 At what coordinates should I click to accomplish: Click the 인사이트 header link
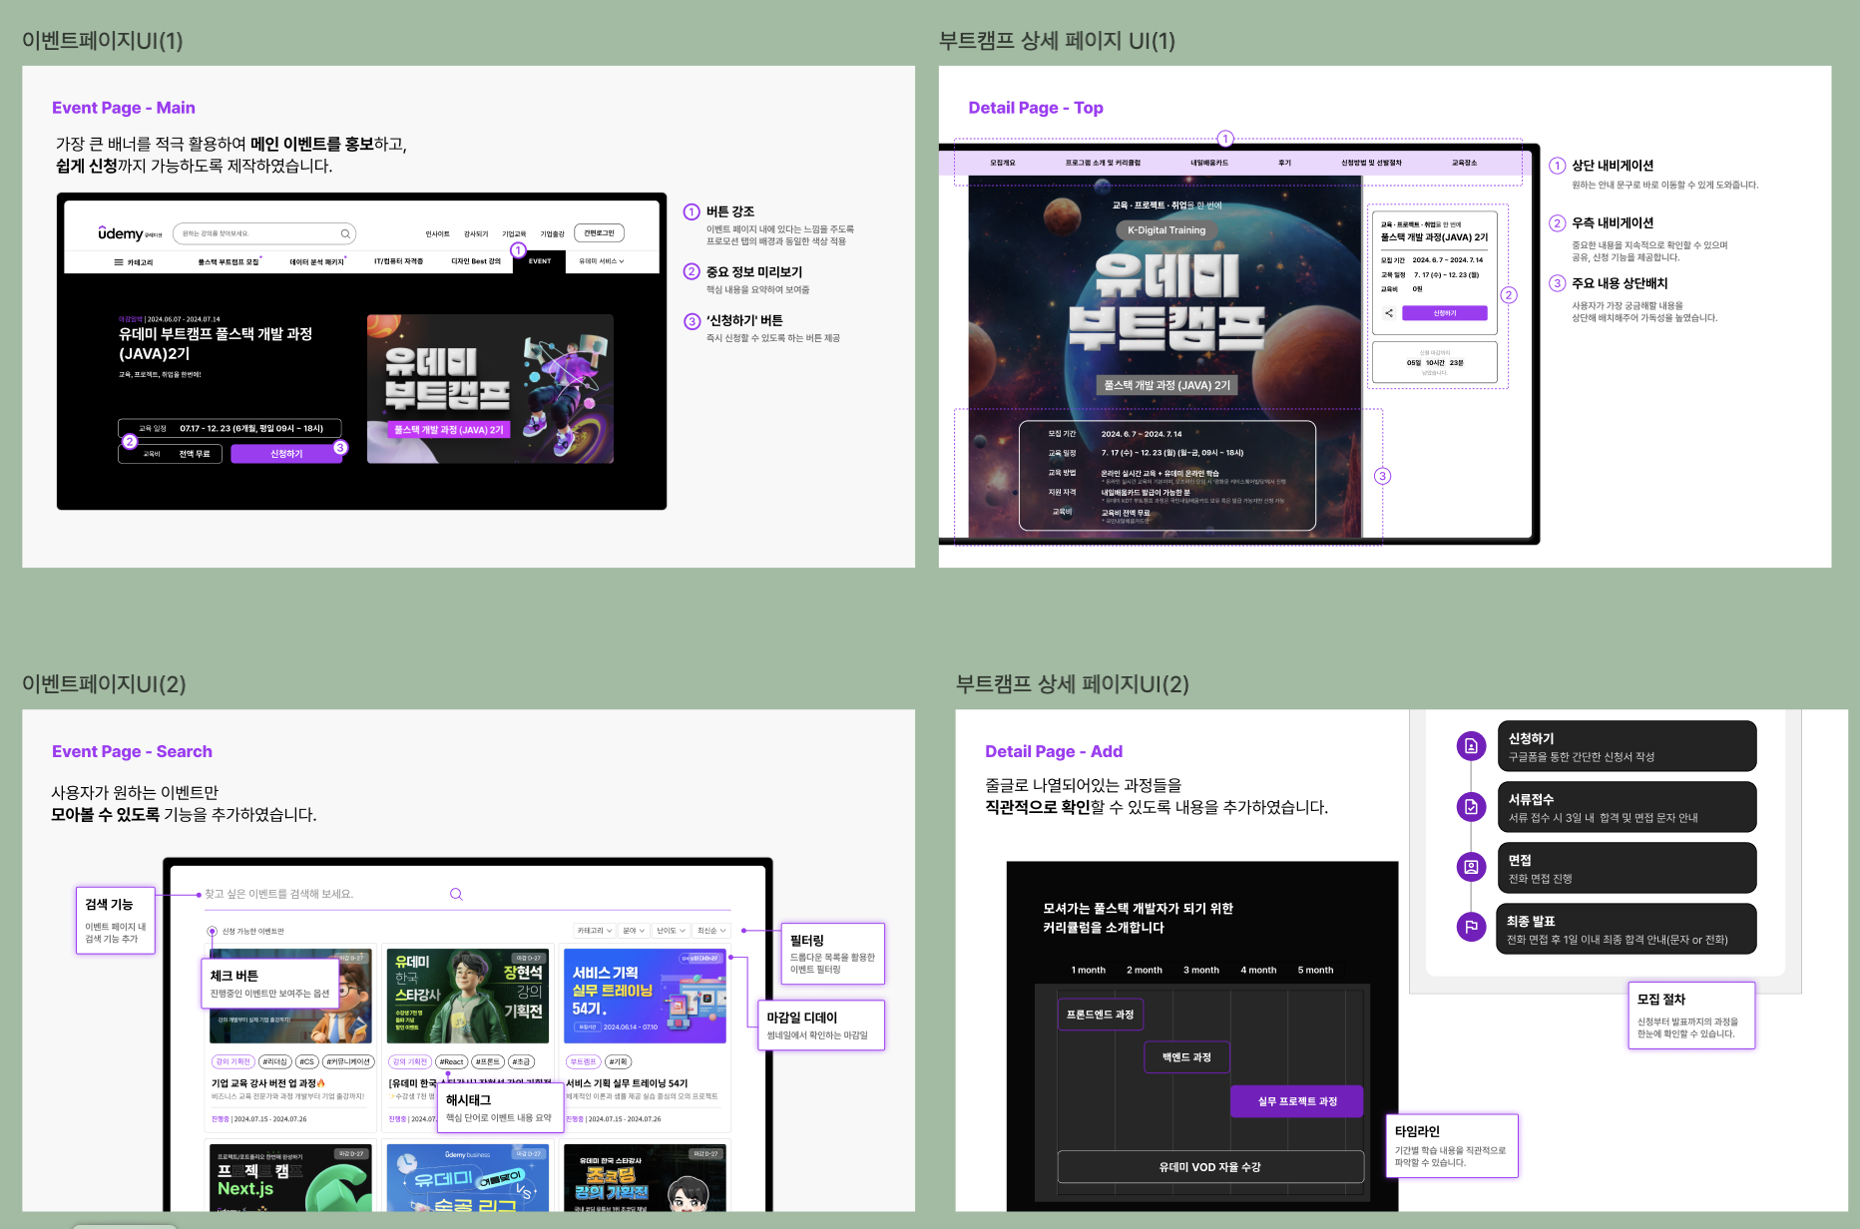point(437,234)
